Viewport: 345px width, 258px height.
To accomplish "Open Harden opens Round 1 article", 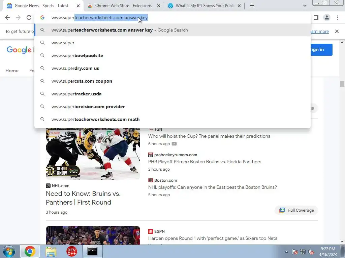I will tap(213, 238).
